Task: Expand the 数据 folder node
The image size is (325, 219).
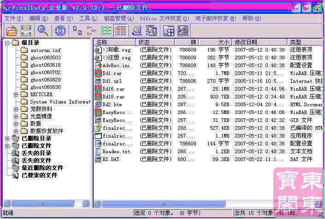Action: click(x=16, y=124)
